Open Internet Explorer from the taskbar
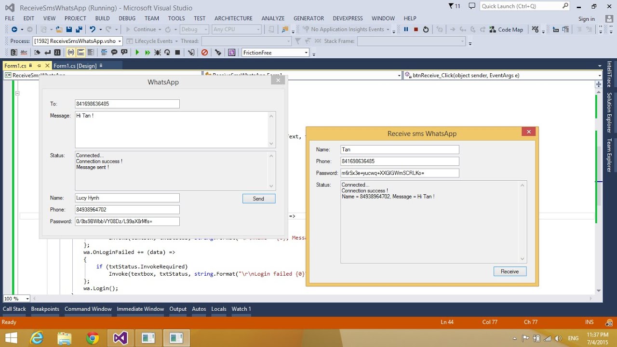Viewport: 617px width, 347px height. pyautogui.click(x=37, y=338)
